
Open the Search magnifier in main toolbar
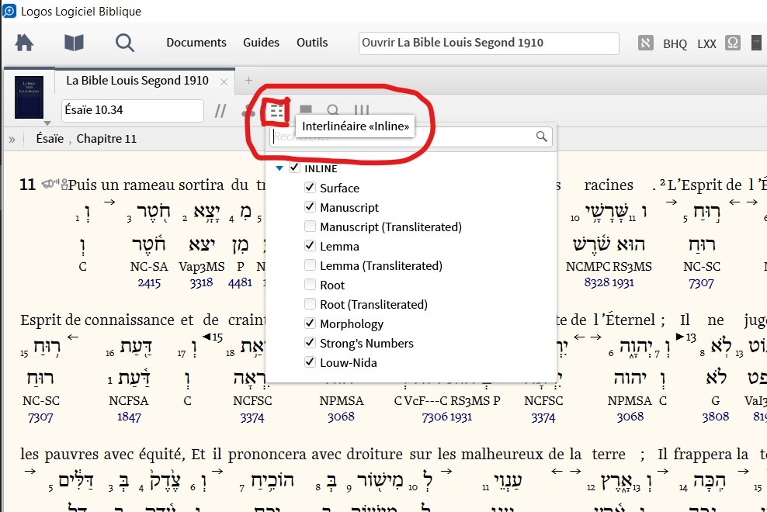125,43
